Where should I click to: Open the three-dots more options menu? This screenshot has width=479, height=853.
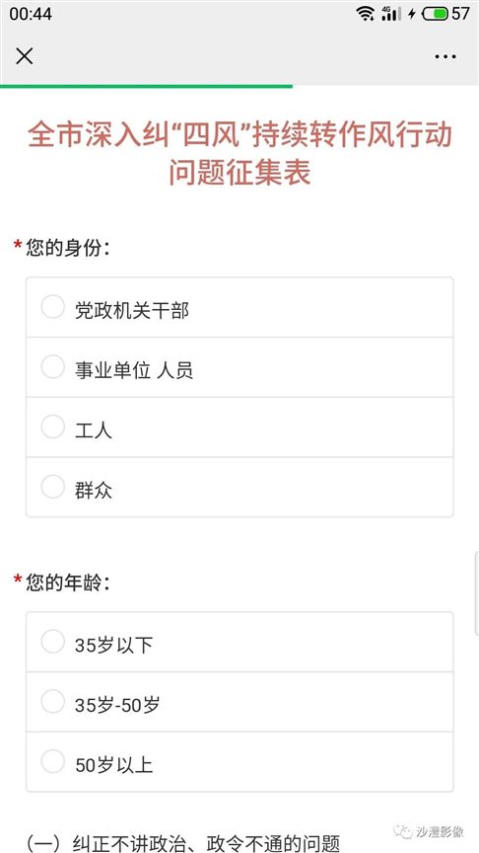click(x=445, y=56)
